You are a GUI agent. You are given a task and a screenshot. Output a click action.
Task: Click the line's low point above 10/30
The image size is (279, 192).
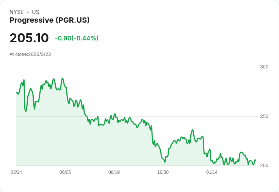(165, 162)
